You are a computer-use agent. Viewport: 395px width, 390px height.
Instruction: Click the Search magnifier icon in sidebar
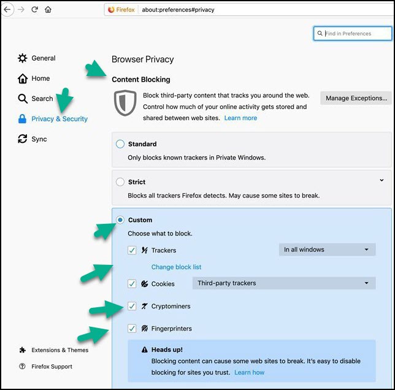[x=23, y=99]
